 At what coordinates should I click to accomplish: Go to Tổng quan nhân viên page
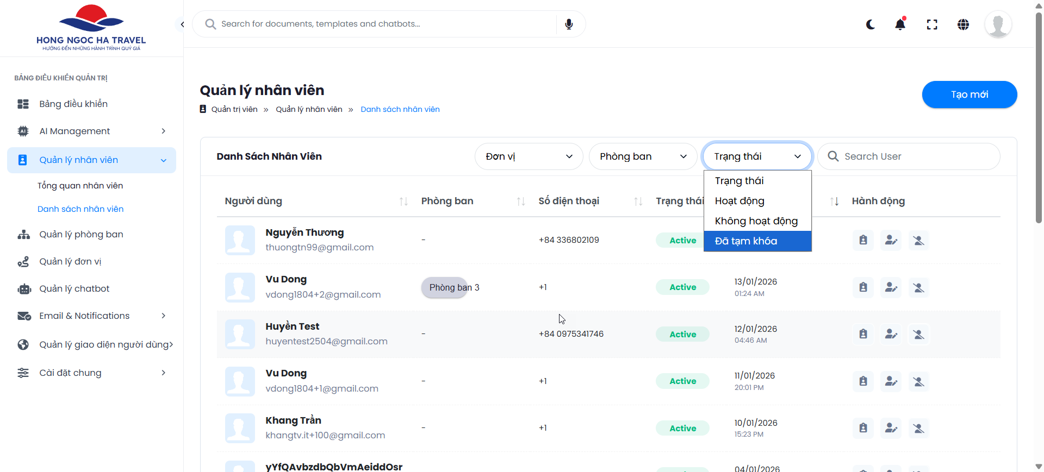point(80,186)
